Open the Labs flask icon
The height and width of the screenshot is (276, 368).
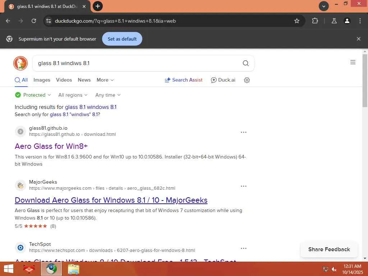(x=334, y=21)
